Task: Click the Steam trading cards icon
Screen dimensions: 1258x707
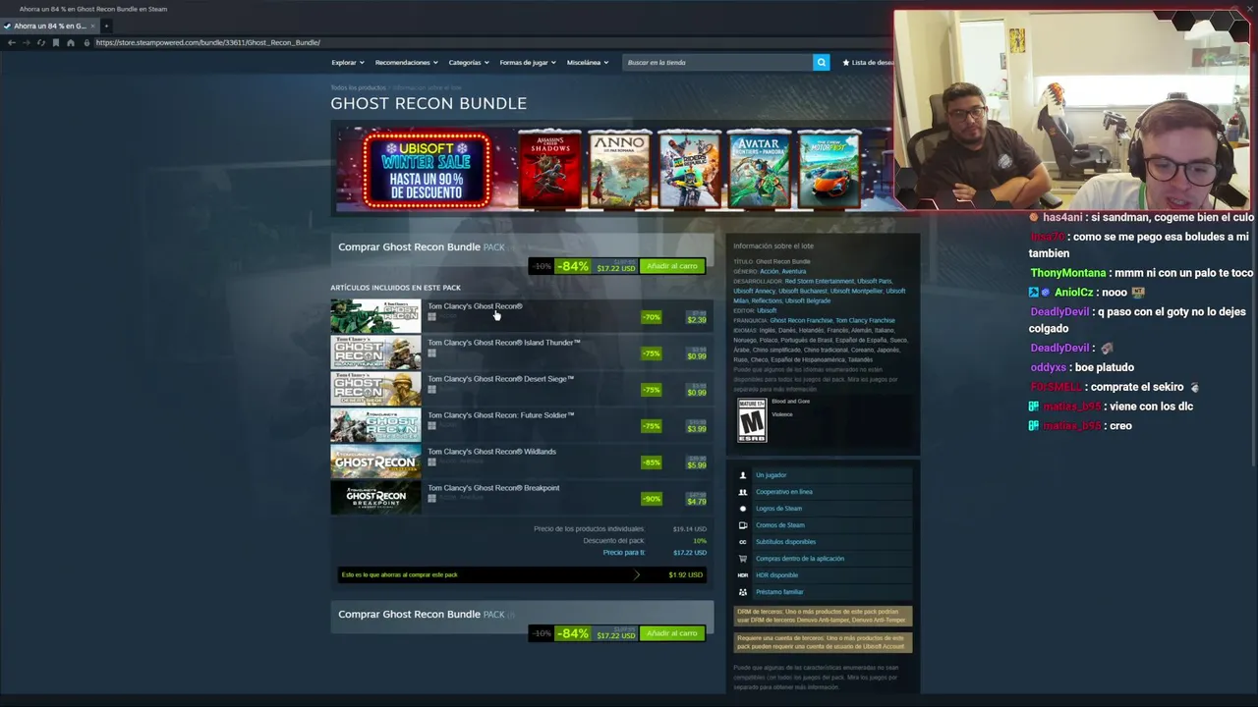Action: [x=743, y=525]
